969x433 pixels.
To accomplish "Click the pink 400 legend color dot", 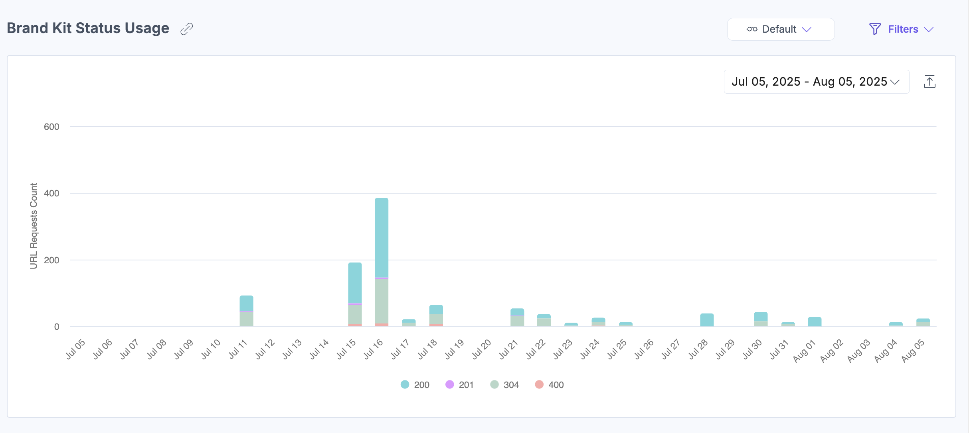I will 539,384.
